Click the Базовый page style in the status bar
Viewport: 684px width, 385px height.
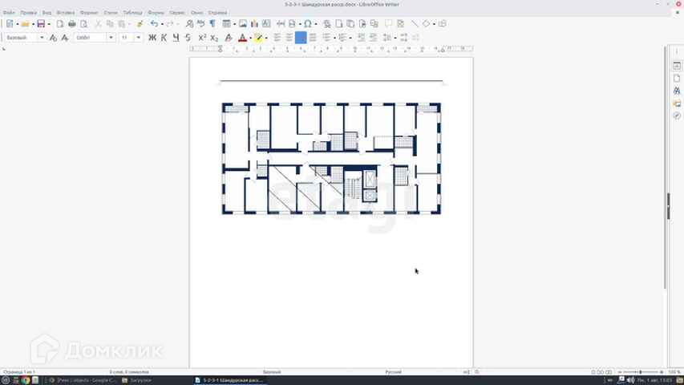coord(272,372)
